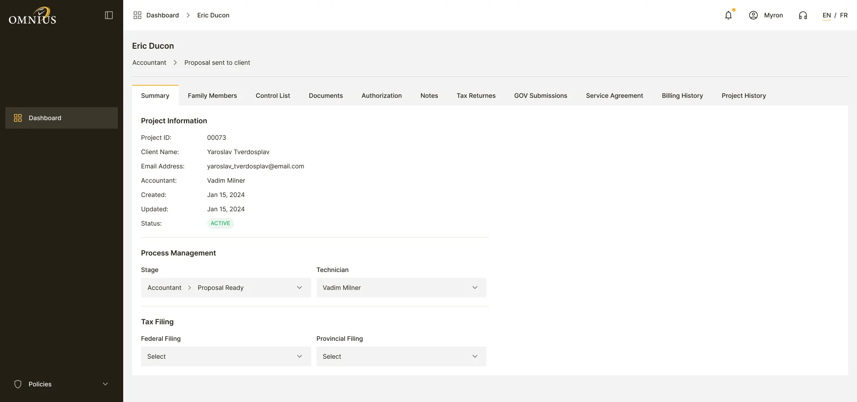Screen dimensions: 857x402
Task: Open the Federal Filing select dropdown
Action: point(226,356)
